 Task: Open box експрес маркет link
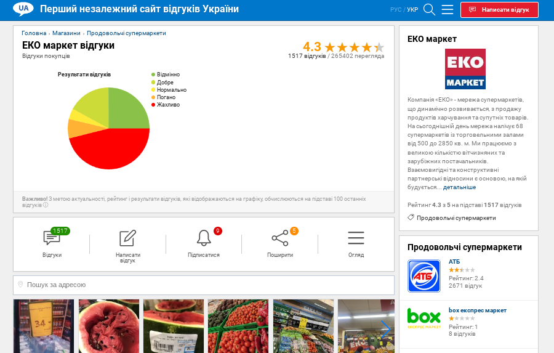pyautogui.click(x=477, y=310)
